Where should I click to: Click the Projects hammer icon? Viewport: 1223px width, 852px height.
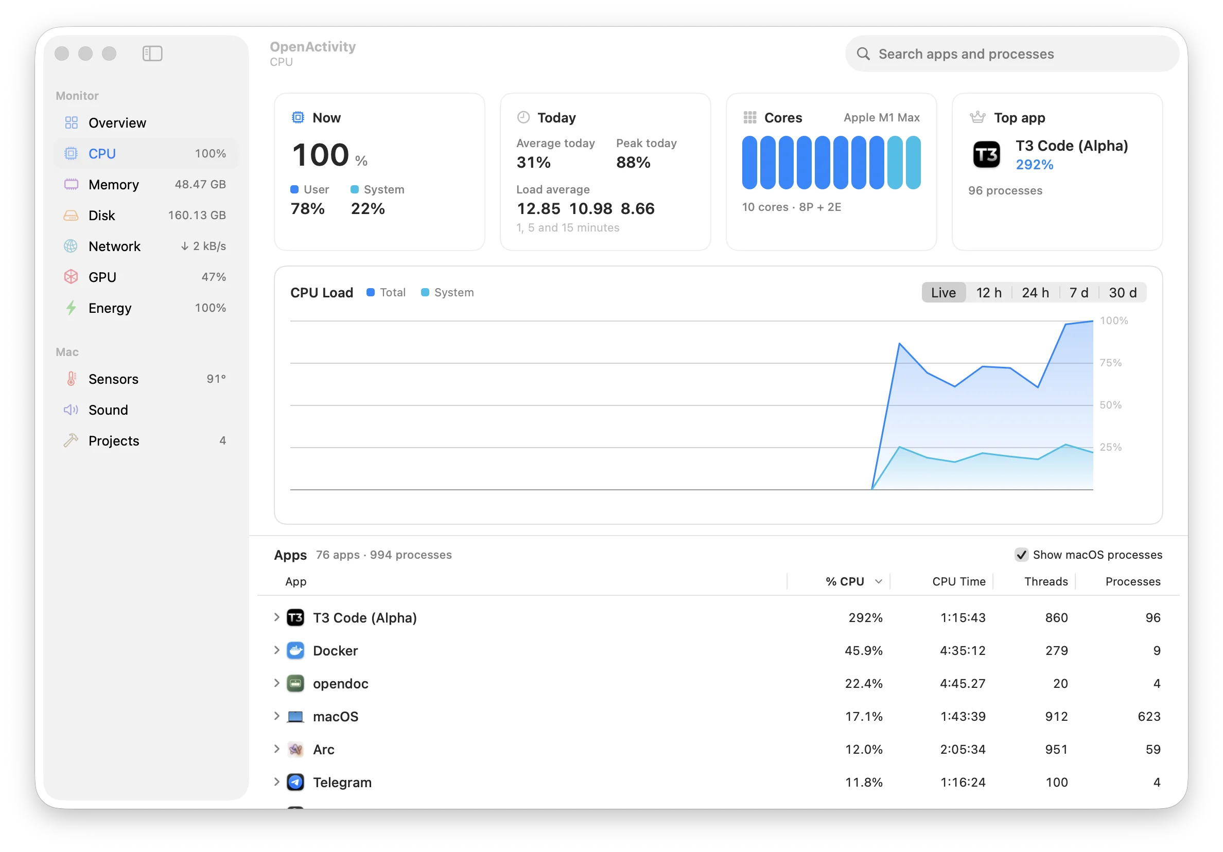[x=71, y=441]
